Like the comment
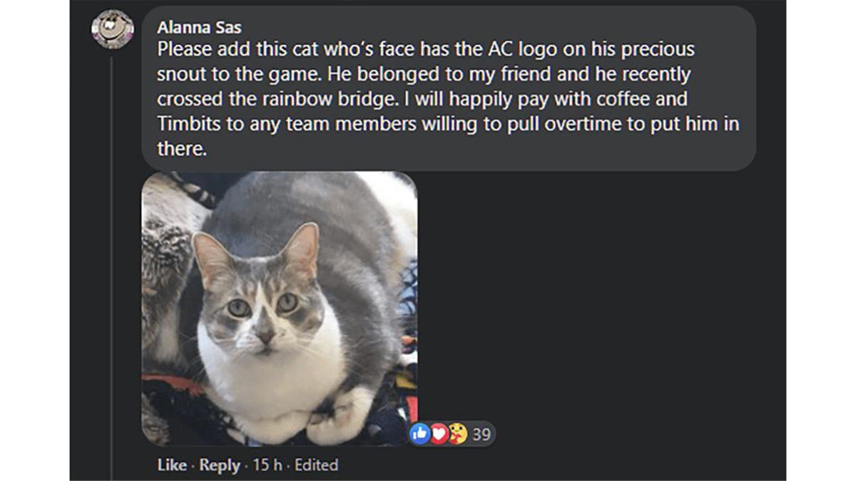Image resolution: width=856 pixels, height=481 pixels. (x=172, y=465)
